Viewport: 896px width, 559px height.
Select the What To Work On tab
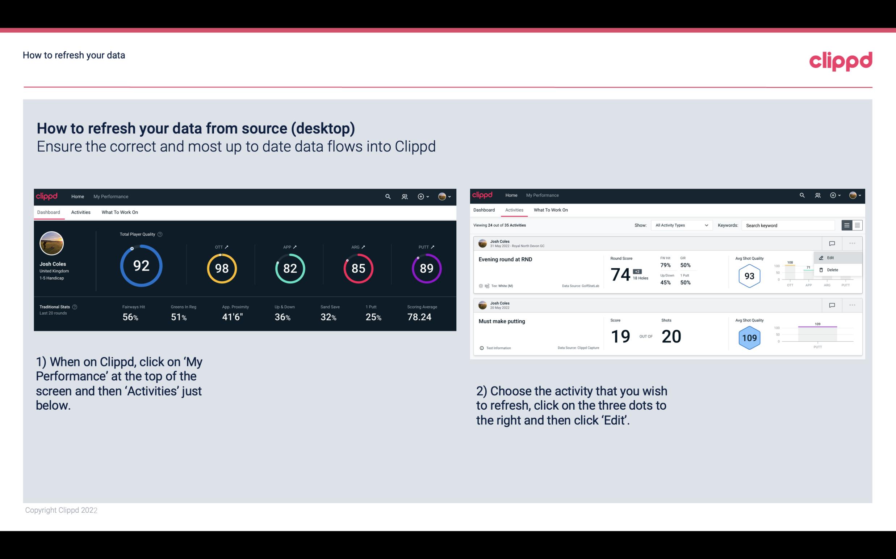[x=120, y=212]
